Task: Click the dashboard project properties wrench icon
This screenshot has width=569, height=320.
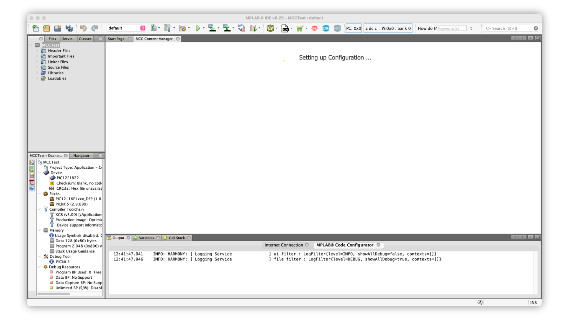Action: point(32,163)
